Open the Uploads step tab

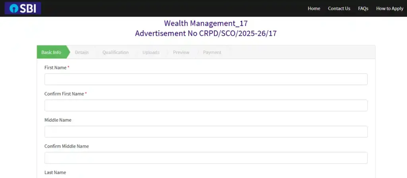[151, 52]
